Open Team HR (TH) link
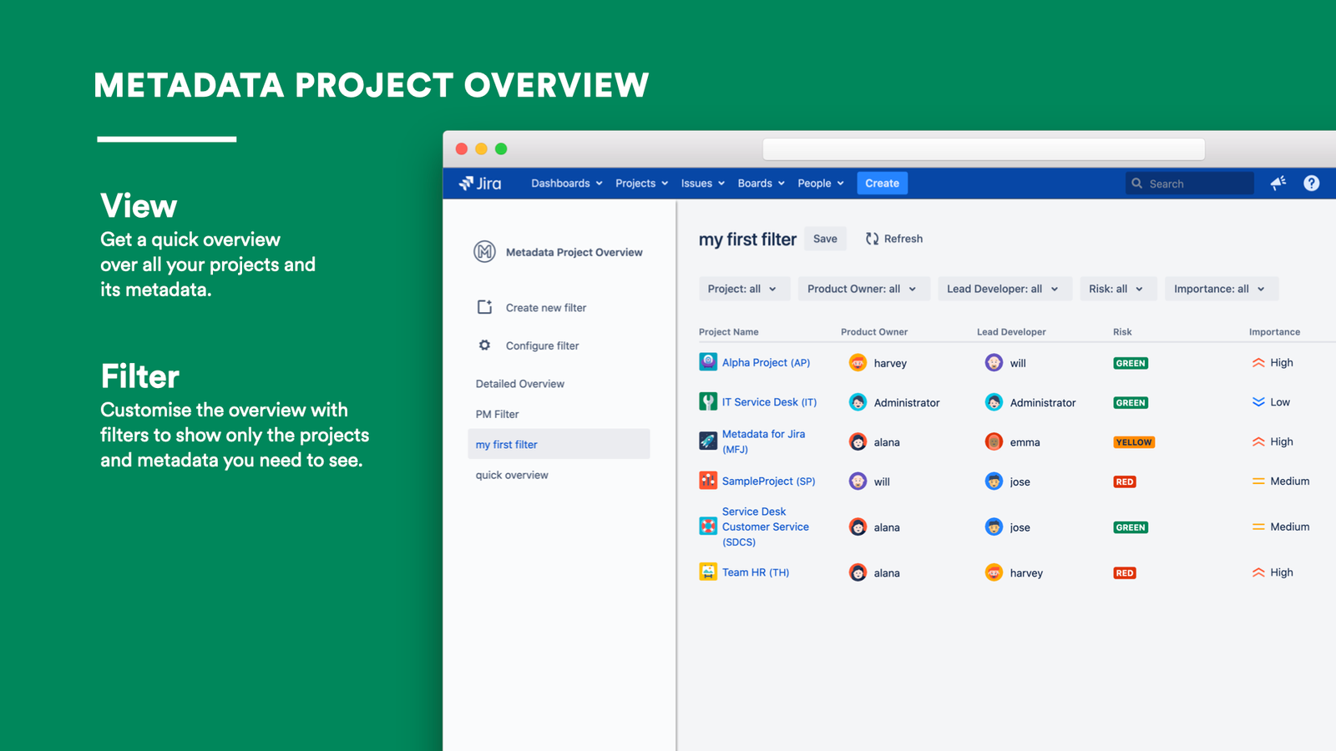This screenshot has height=751, width=1336. click(x=756, y=572)
